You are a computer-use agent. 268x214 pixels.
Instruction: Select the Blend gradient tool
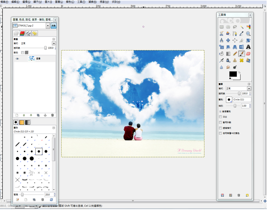(228, 53)
